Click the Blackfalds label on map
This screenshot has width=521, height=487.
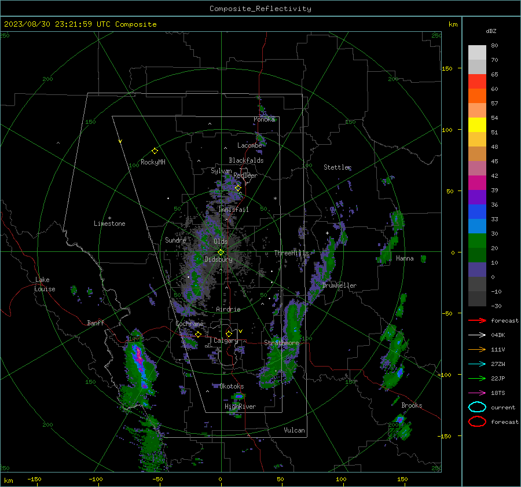click(246, 160)
